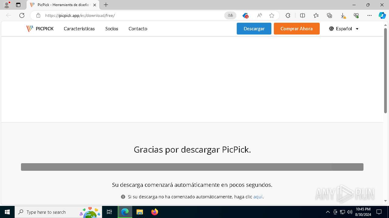Screen dimensions: 389x218
Task: Click the Comprar Ahora button
Action: [297, 29]
